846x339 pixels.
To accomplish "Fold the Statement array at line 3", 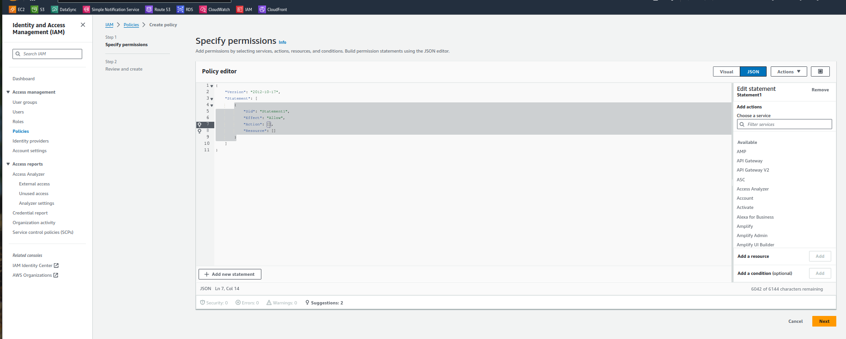I will [212, 99].
